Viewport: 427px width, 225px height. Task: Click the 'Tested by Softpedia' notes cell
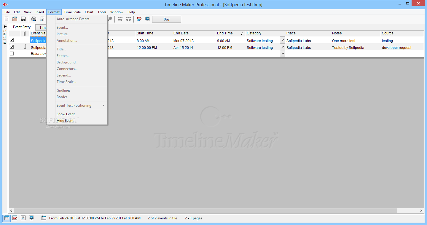pyautogui.click(x=356, y=47)
